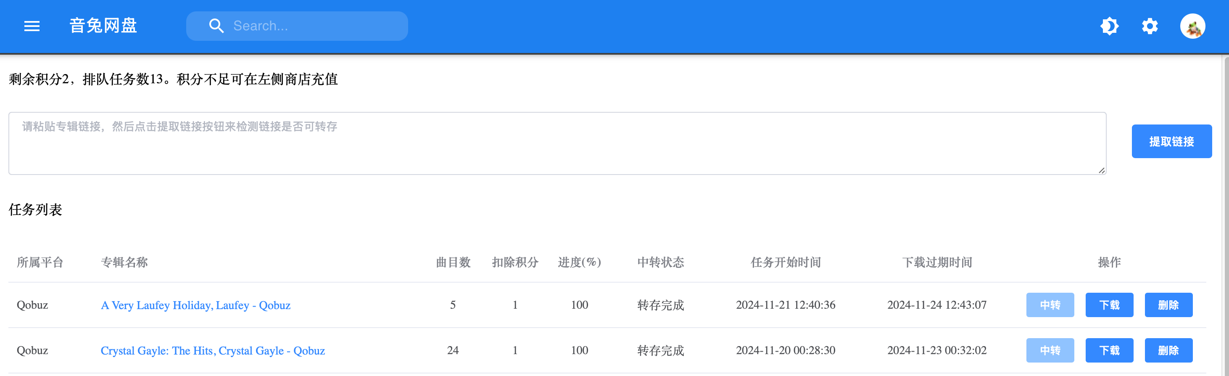Click 中转 for A Very Laufey Holiday

(1050, 305)
